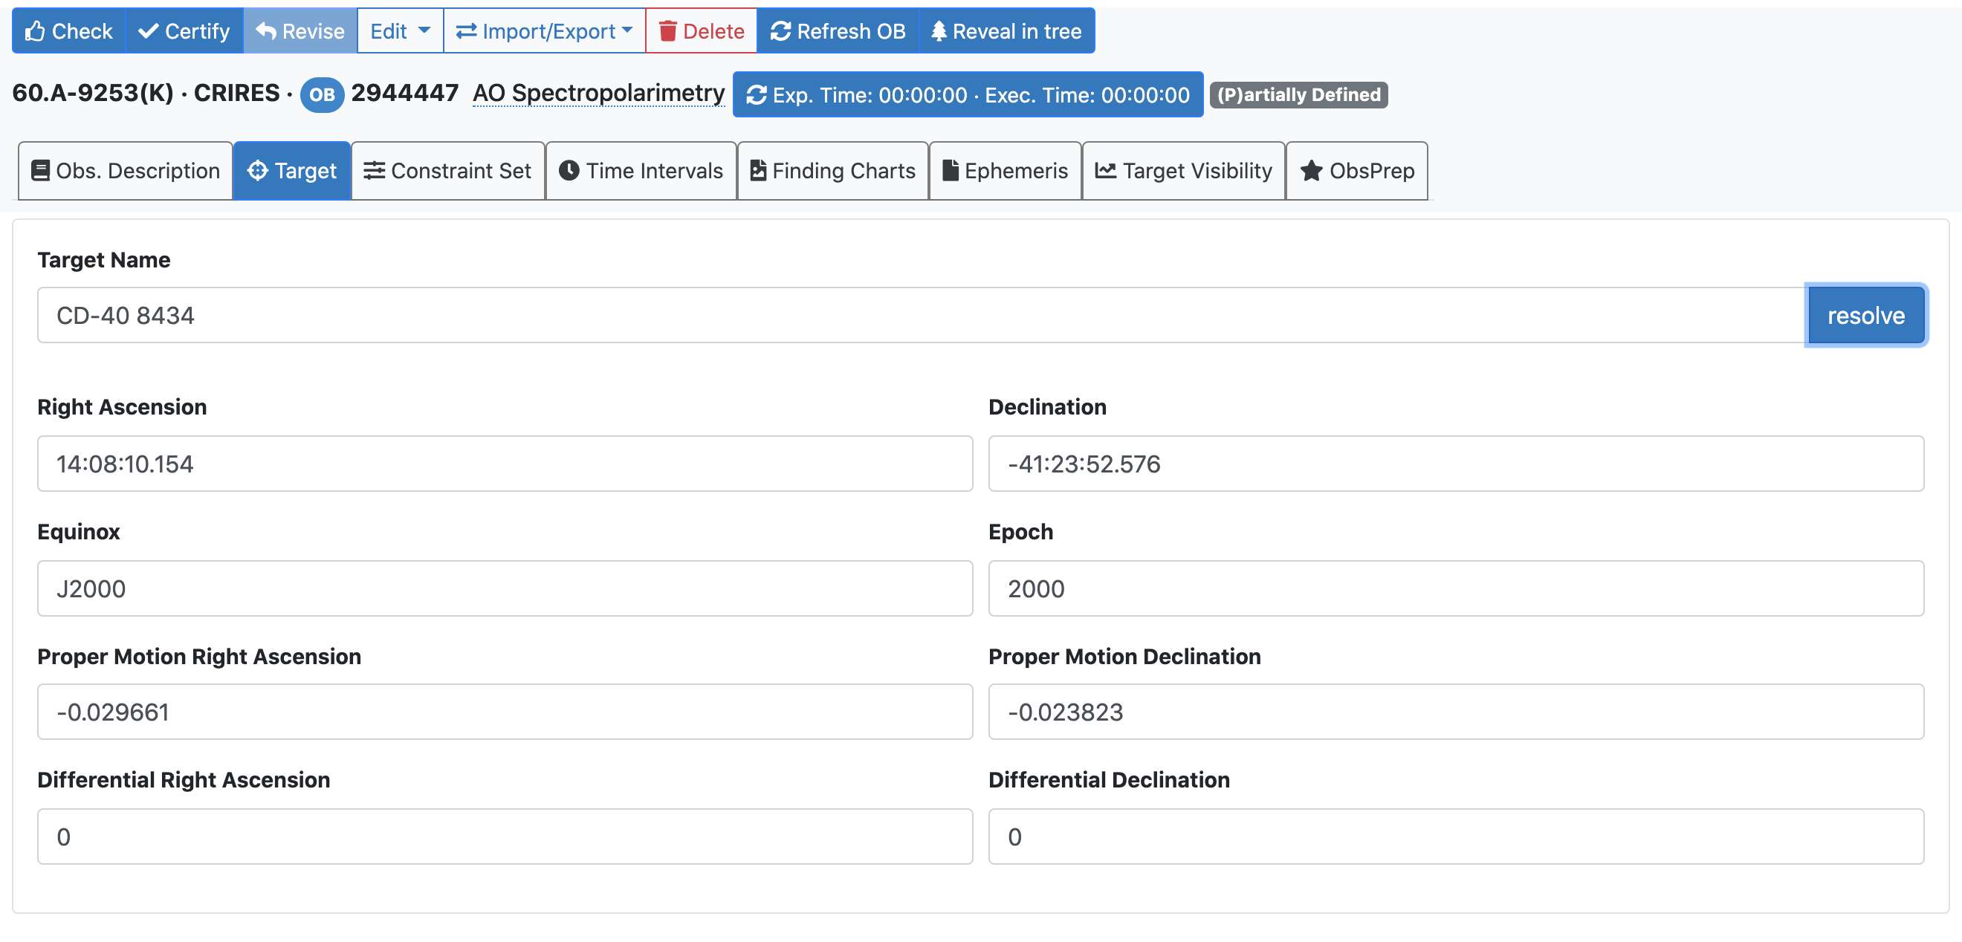The image size is (1962, 942).
Task: Click the Refresh OB button
Action: pyautogui.click(x=838, y=31)
